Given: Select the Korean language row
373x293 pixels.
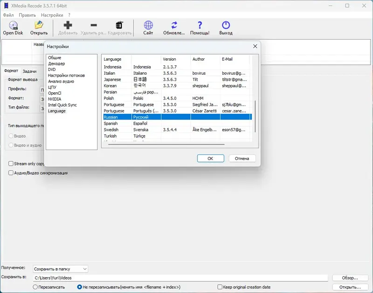Looking at the screenshot, I should point(177,86).
